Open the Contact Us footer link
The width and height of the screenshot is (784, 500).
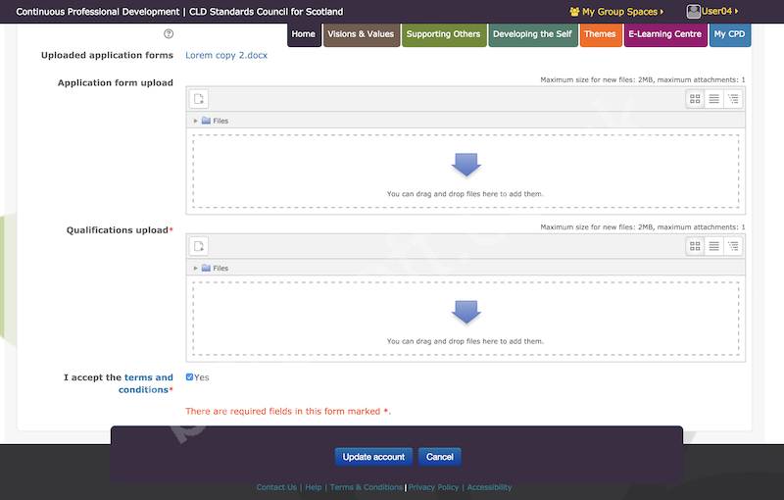[x=276, y=487]
